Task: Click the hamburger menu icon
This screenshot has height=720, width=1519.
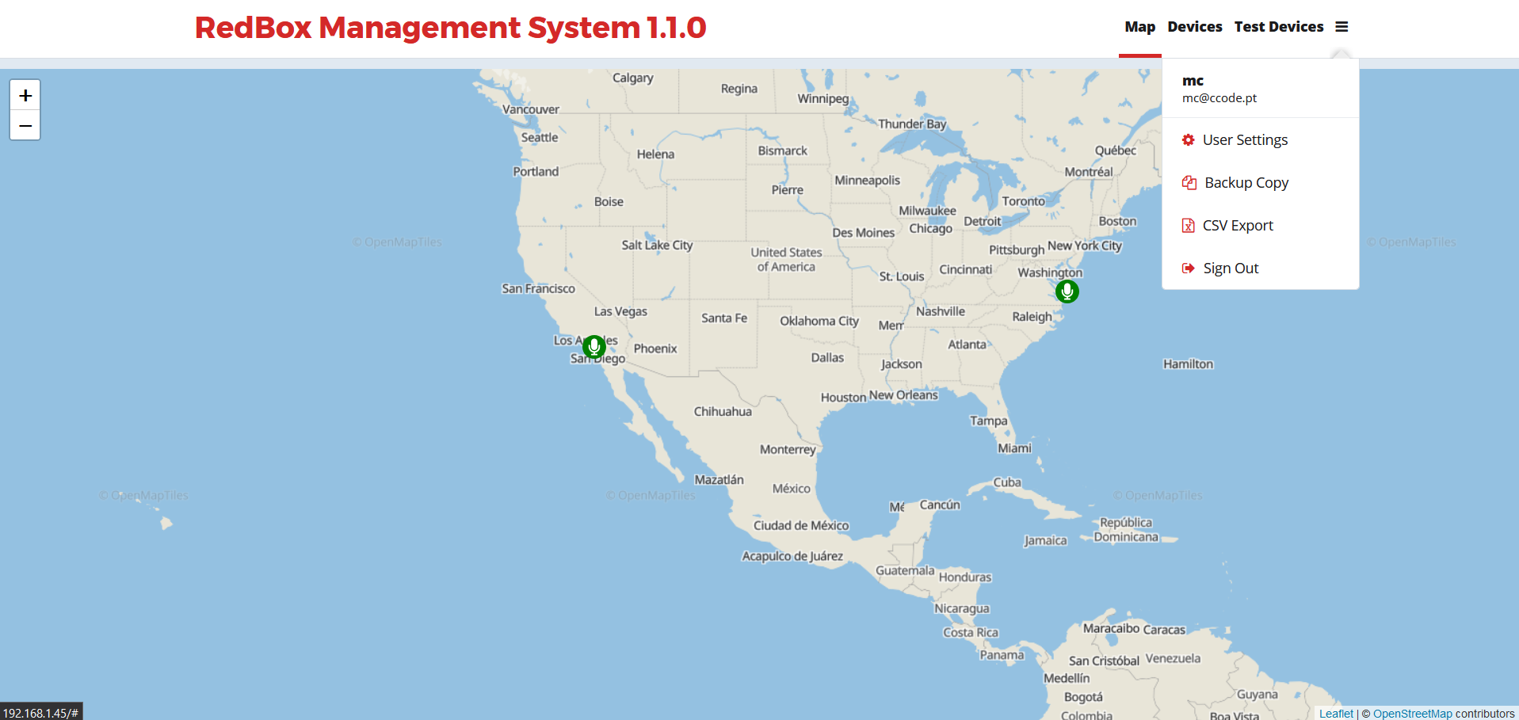Action: [1342, 27]
